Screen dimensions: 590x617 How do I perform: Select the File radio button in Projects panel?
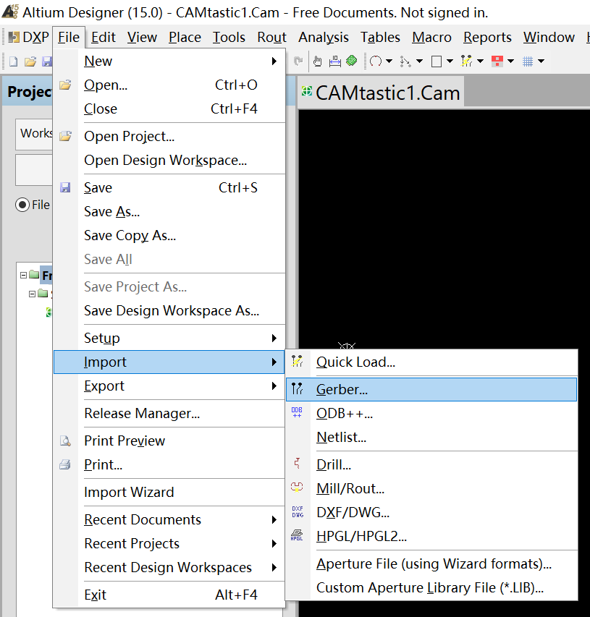[x=22, y=205]
